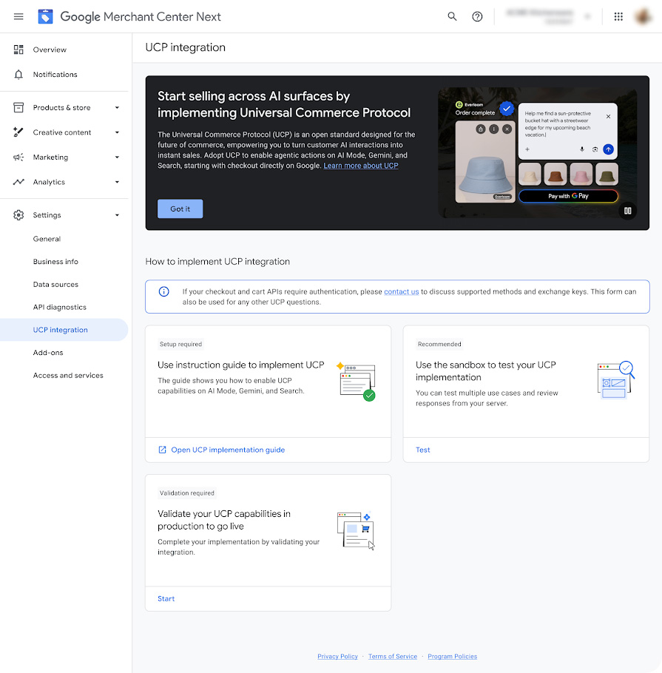Pause the banner animation
Viewport: 662px width, 673px height.
click(628, 211)
